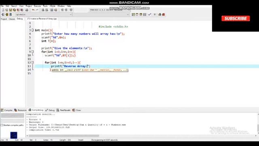Switch to the Find Results bottom tab
The height and width of the screenshot is (146, 259).
pyautogui.click(x=64, y=110)
